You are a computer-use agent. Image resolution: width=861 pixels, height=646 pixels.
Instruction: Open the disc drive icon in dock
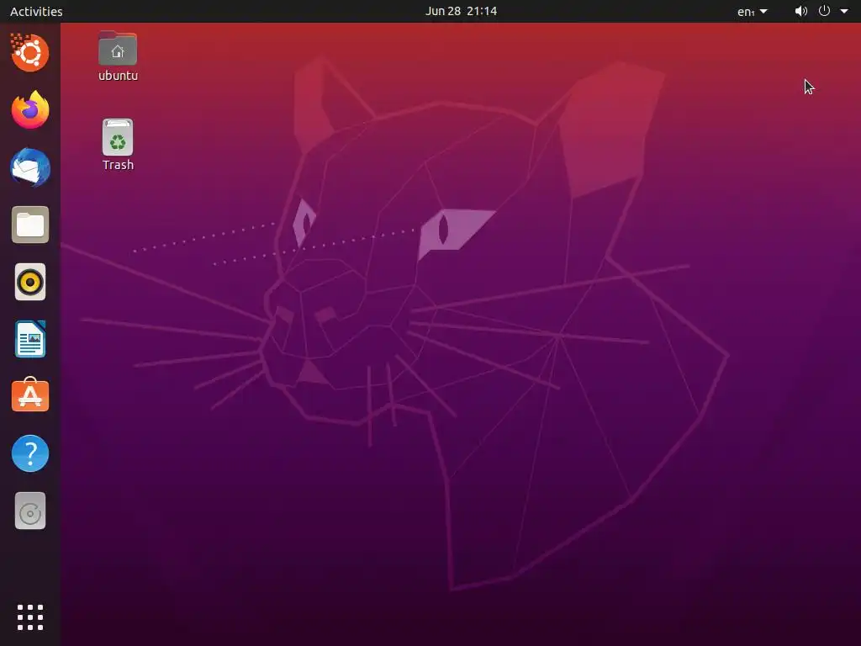pyautogui.click(x=30, y=511)
